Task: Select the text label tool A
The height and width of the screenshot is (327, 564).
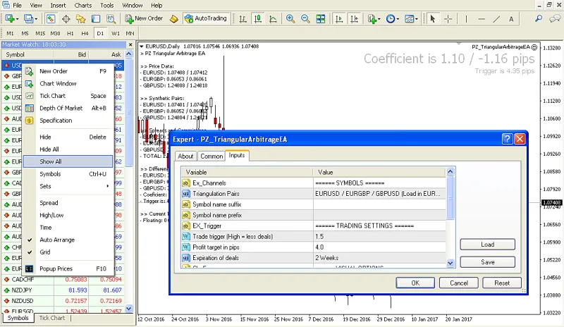Action: click(x=511, y=19)
